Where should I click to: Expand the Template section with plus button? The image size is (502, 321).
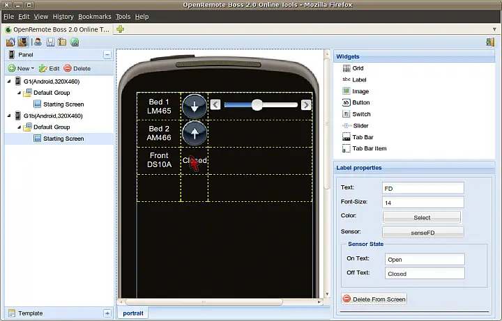coord(107,313)
